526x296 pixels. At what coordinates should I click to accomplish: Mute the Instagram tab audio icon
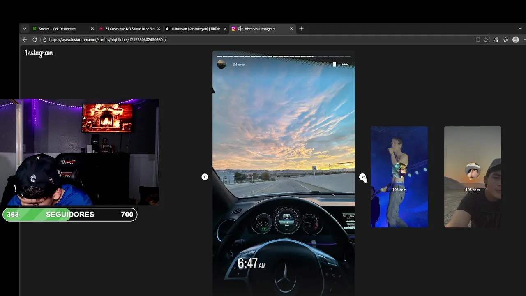[240, 29]
